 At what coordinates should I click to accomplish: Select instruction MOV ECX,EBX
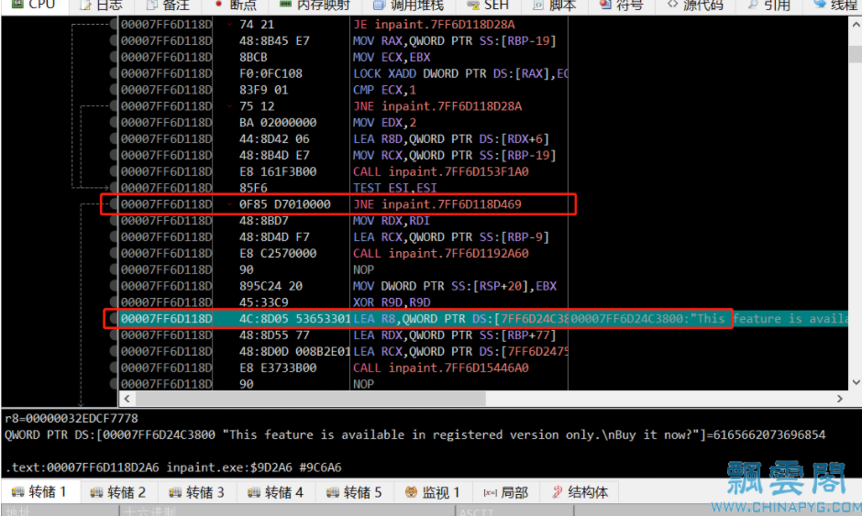(x=392, y=57)
